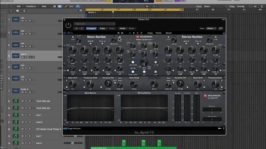Click the Brainworx logo at plugin top center
266x149 pixels.
point(144,37)
